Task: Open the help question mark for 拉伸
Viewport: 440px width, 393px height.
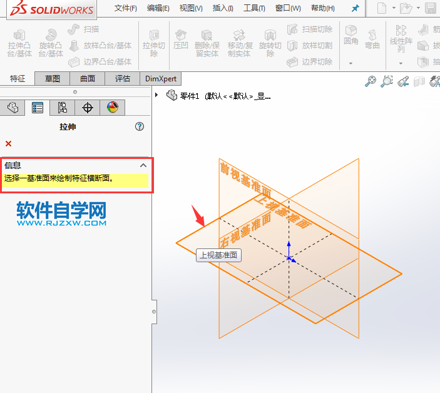Action: [x=140, y=126]
